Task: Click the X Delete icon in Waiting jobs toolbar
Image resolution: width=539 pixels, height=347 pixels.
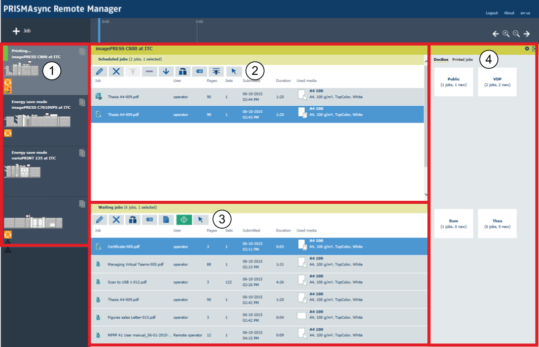Action: click(x=116, y=220)
